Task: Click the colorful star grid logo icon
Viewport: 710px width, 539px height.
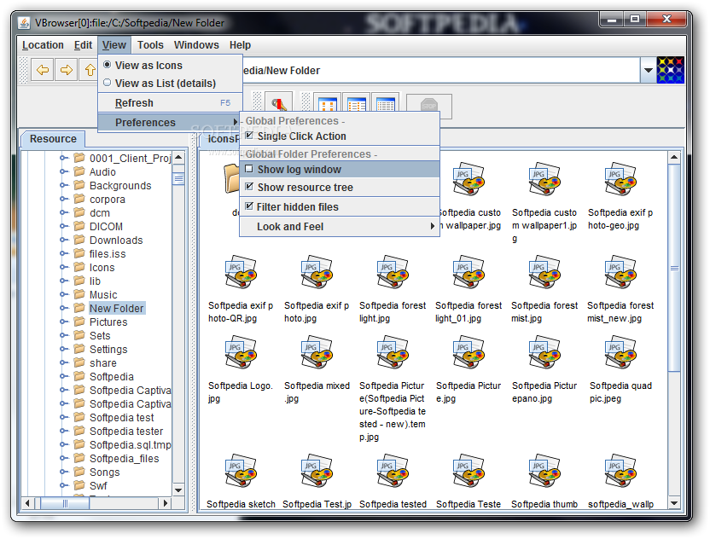Action: (670, 70)
